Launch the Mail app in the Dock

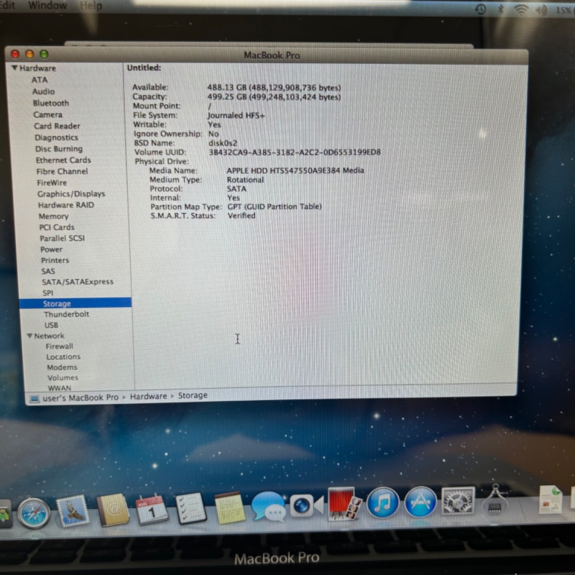coord(73,511)
